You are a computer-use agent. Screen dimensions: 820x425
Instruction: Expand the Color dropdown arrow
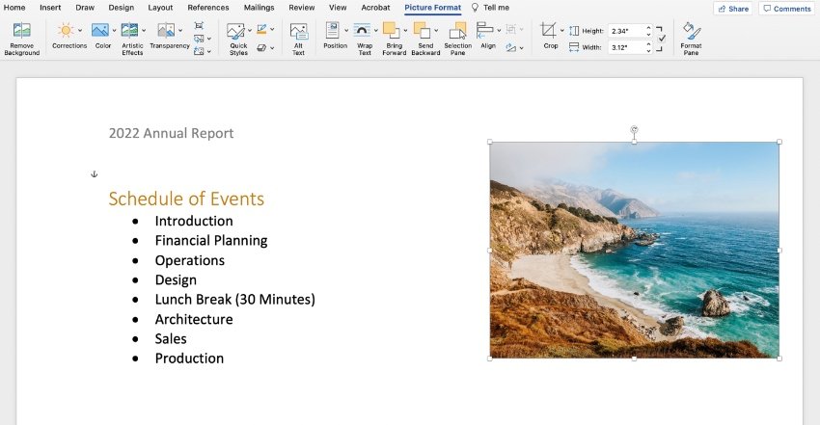tap(114, 30)
